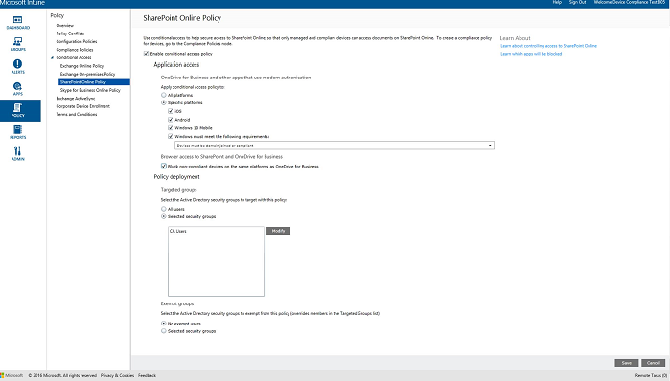Open Corporate Device Enrollment node
Image resolution: width=670 pixels, height=381 pixels.
[82, 106]
